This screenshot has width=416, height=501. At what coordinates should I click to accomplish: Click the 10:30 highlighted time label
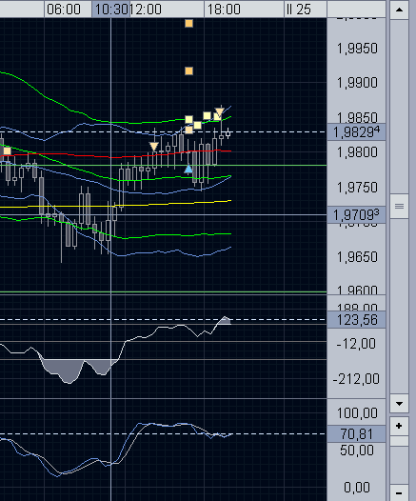[x=111, y=10]
